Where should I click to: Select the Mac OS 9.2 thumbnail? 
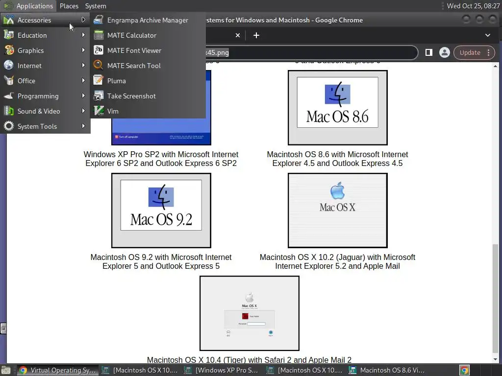point(161,211)
